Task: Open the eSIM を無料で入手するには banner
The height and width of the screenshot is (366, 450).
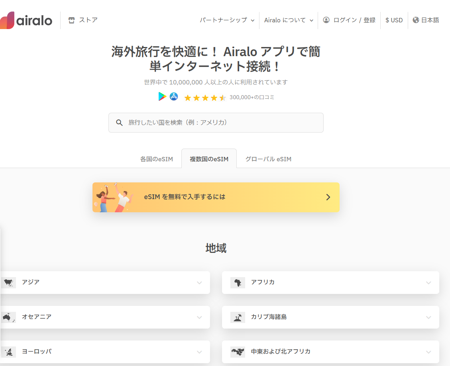Action: tap(216, 198)
